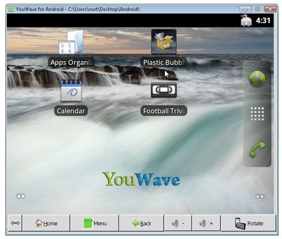The width and height of the screenshot is (282, 239).
Task: Decrease volume with speaker minus button
Action: [x=178, y=223]
